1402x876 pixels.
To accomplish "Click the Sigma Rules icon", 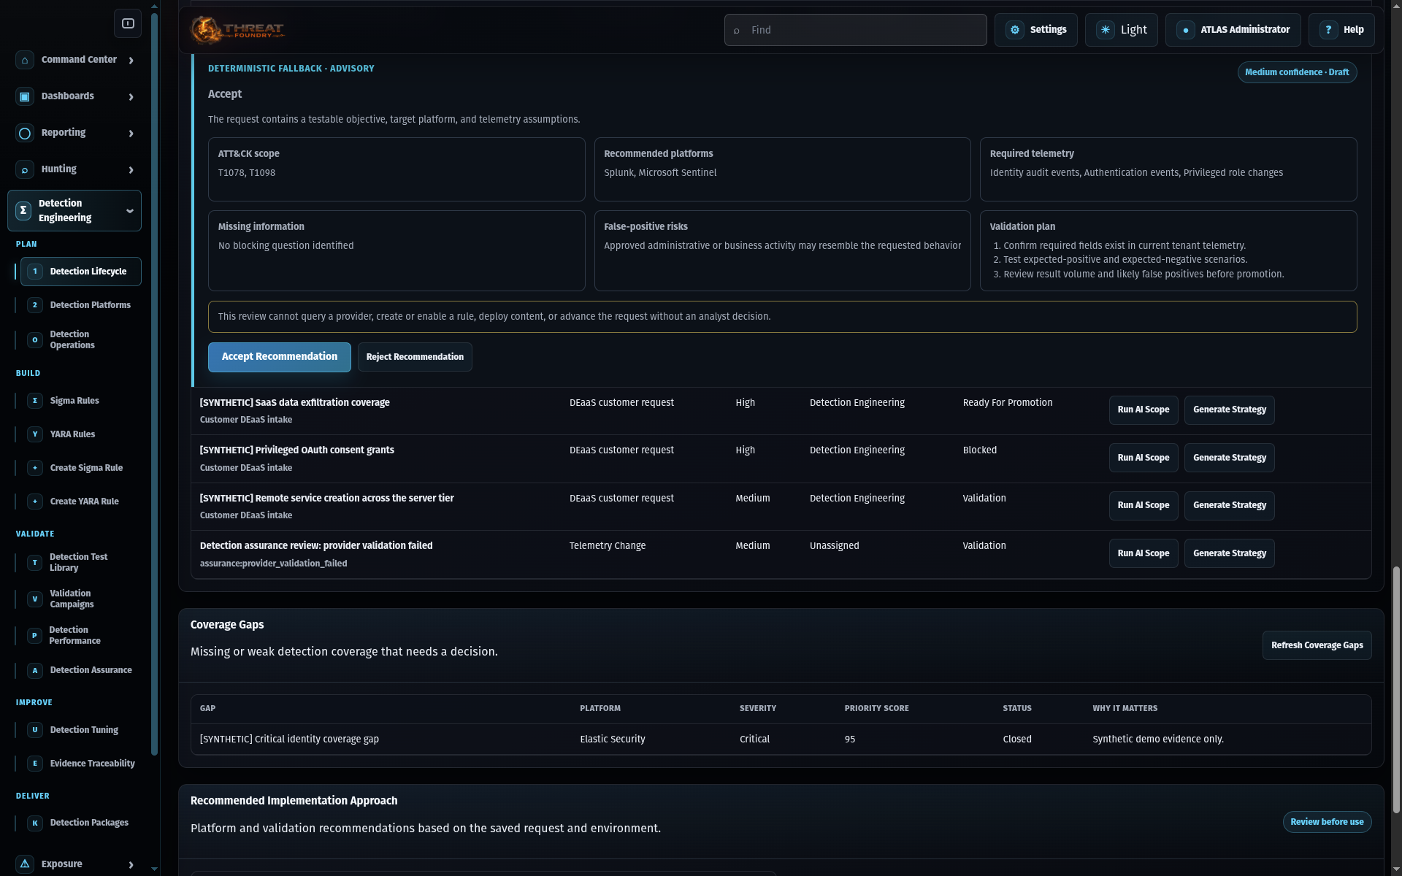I will click(35, 401).
